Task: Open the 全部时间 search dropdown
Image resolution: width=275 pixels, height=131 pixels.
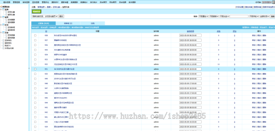Action: pos(264,16)
